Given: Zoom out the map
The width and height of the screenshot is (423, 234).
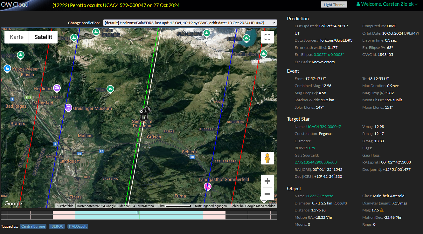Looking at the screenshot, I should pyautogui.click(x=267, y=194).
